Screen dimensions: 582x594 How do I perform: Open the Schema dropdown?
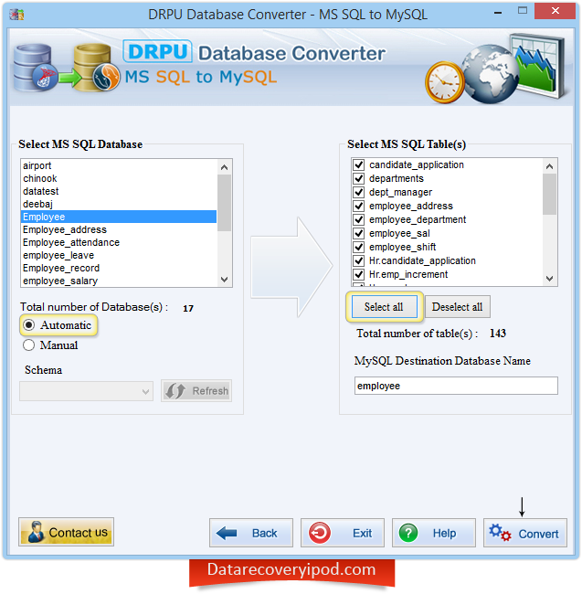pyautogui.click(x=86, y=391)
